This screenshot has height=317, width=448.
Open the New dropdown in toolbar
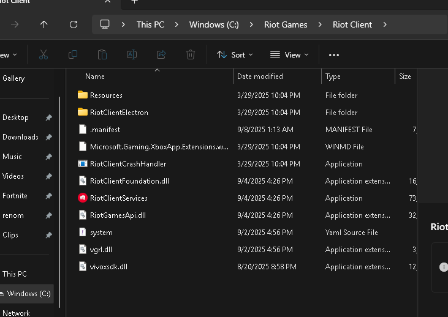8,55
